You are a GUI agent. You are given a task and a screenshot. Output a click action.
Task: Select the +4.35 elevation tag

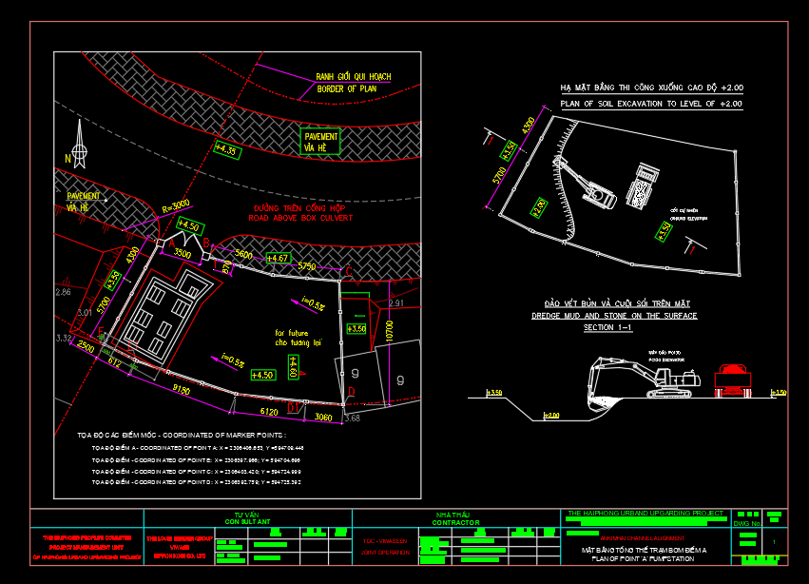coord(225,150)
